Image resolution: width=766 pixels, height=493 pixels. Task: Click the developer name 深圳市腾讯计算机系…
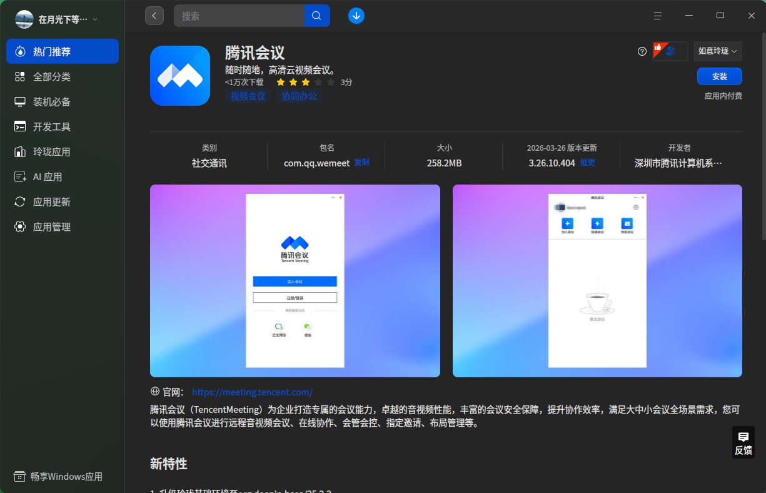(678, 163)
